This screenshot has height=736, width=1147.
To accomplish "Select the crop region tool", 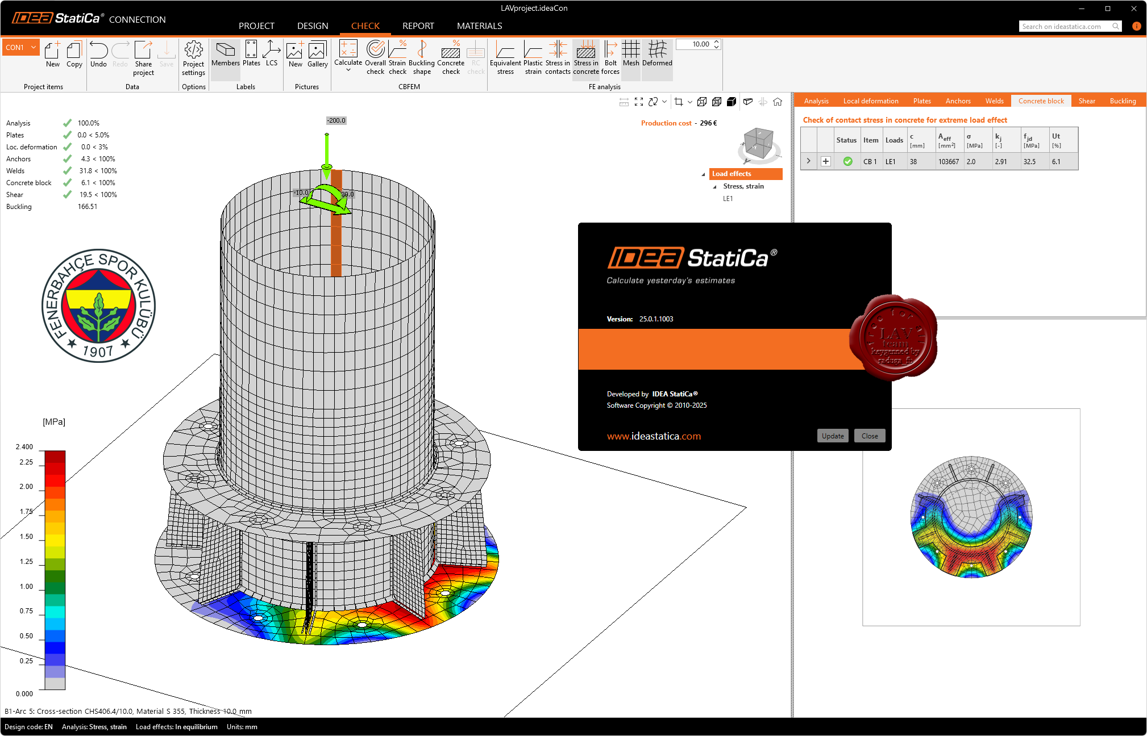I will (x=679, y=102).
